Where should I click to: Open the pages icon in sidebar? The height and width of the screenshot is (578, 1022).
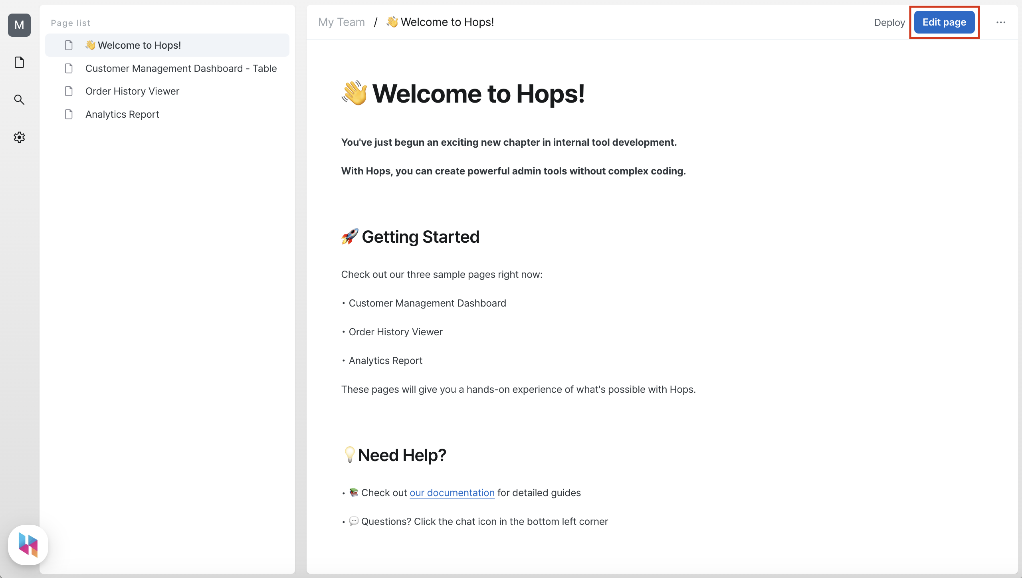19,62
